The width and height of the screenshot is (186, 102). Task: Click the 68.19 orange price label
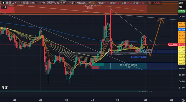point(182,23)
